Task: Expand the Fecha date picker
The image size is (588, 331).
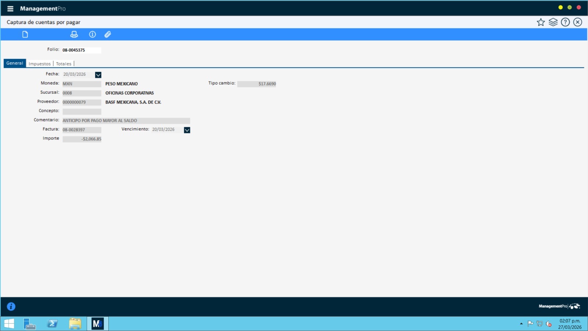Action: (x=98, y=75)
